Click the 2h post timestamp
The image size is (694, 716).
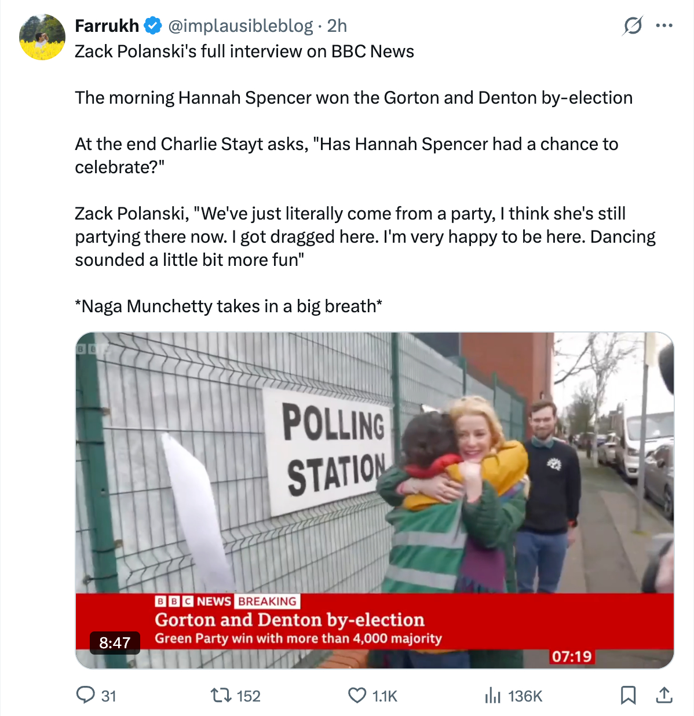tap(337, 26)
